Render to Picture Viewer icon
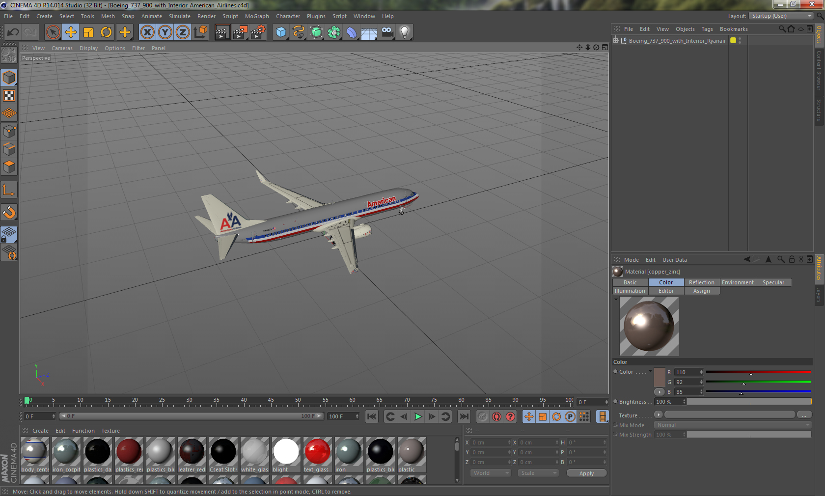Screen dimensions: 825x496 tap(240, 32)
